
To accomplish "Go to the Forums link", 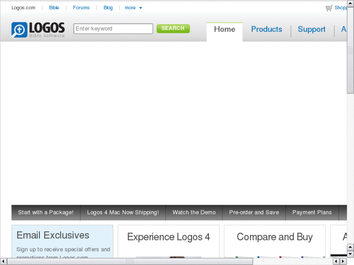I will 81,8.
